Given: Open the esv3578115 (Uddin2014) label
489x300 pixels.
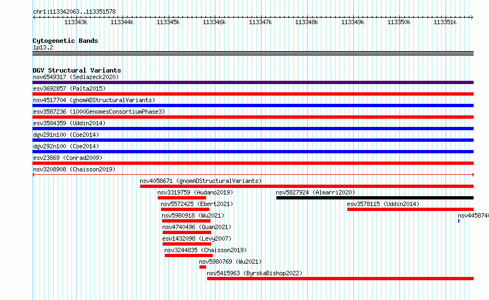Looking at the screenshot, I should pyautogui.click(x=383, y=204).
